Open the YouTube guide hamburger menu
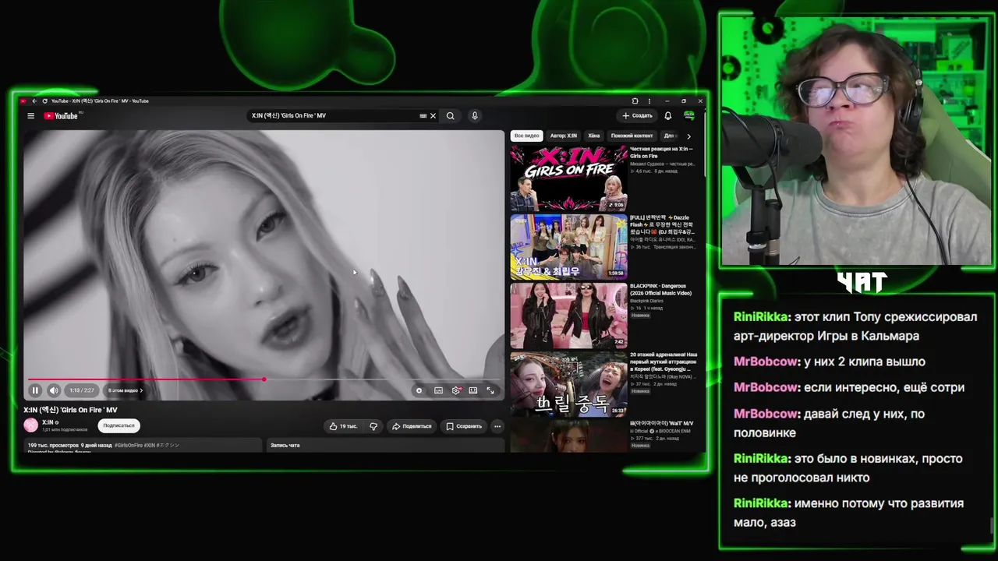Image resolution: width=998 pixels, height=561 pixels. coord(30,116)
